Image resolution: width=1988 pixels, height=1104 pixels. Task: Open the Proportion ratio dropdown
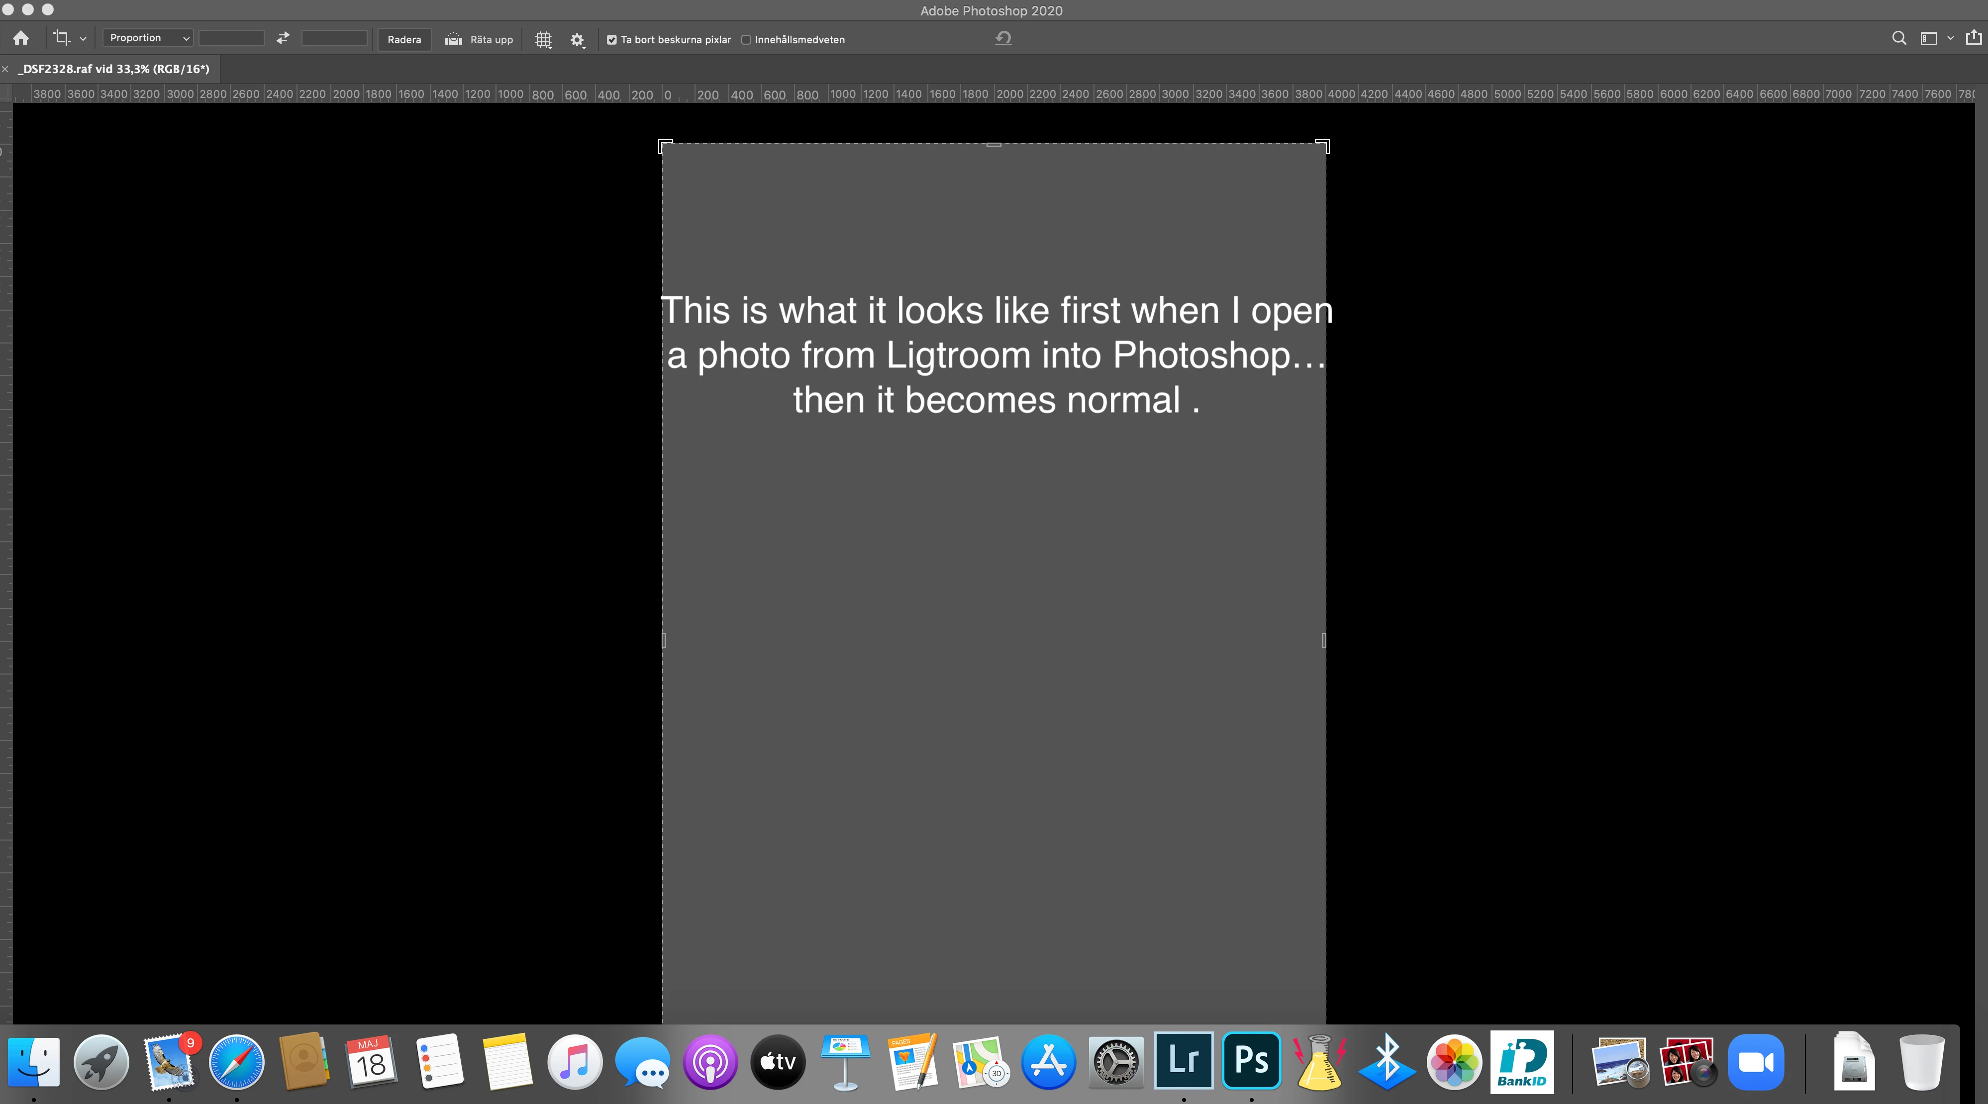point(148,38)
